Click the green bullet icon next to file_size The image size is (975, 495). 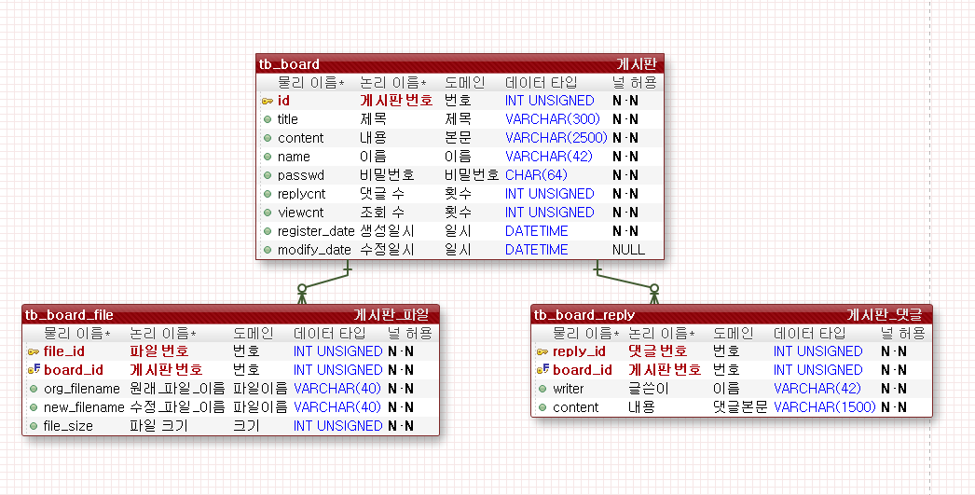pos(34,426)
